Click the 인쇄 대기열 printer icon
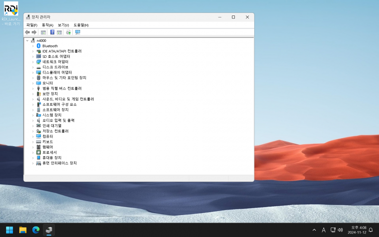The width and height of the screenshot is (379, 237). [38, 126]
